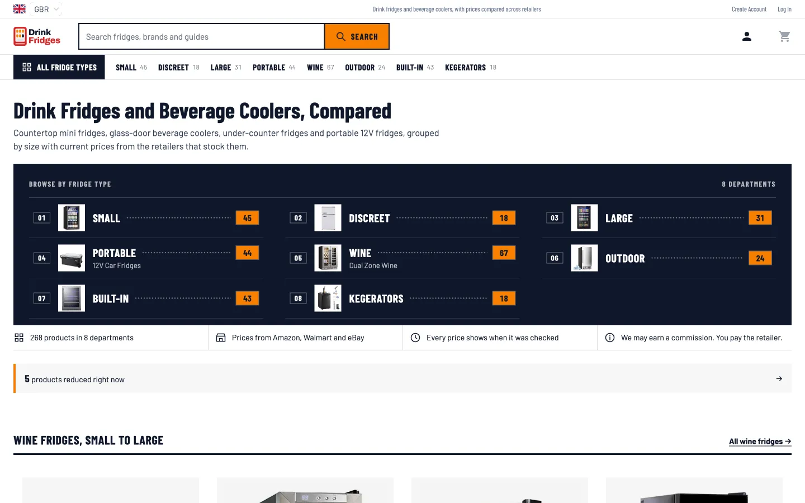
Task: Open the Small department link in the panel
Action: (146, 218)
